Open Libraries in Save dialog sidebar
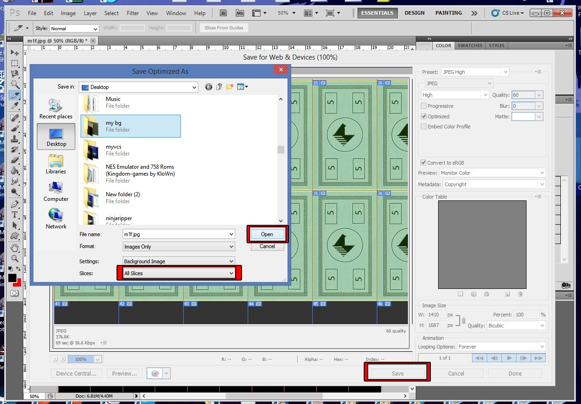This screenshot has width=581, height=404. tap(56, 164)
